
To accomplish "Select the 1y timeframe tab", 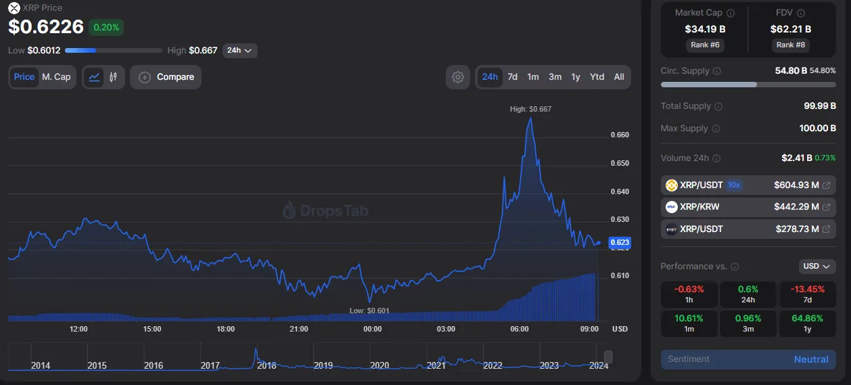I will point(576,77).
